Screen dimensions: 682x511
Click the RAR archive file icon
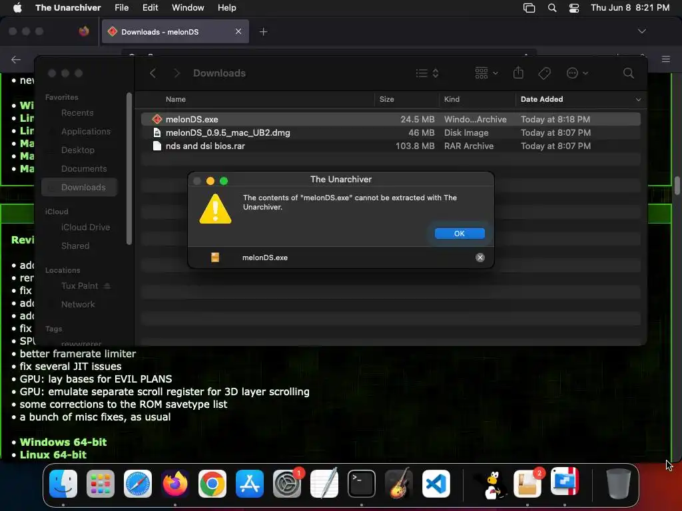[x=157, y=146]
